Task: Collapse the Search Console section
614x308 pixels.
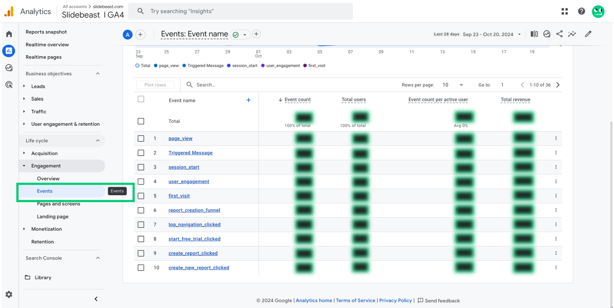Action: pos(98,258)
